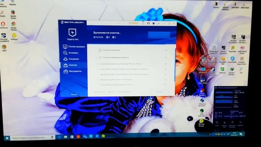The width and height of the screenshot is (261, 147).
Task: Open the red Opera desktop shortcut
Action: (x=3, y=25)
